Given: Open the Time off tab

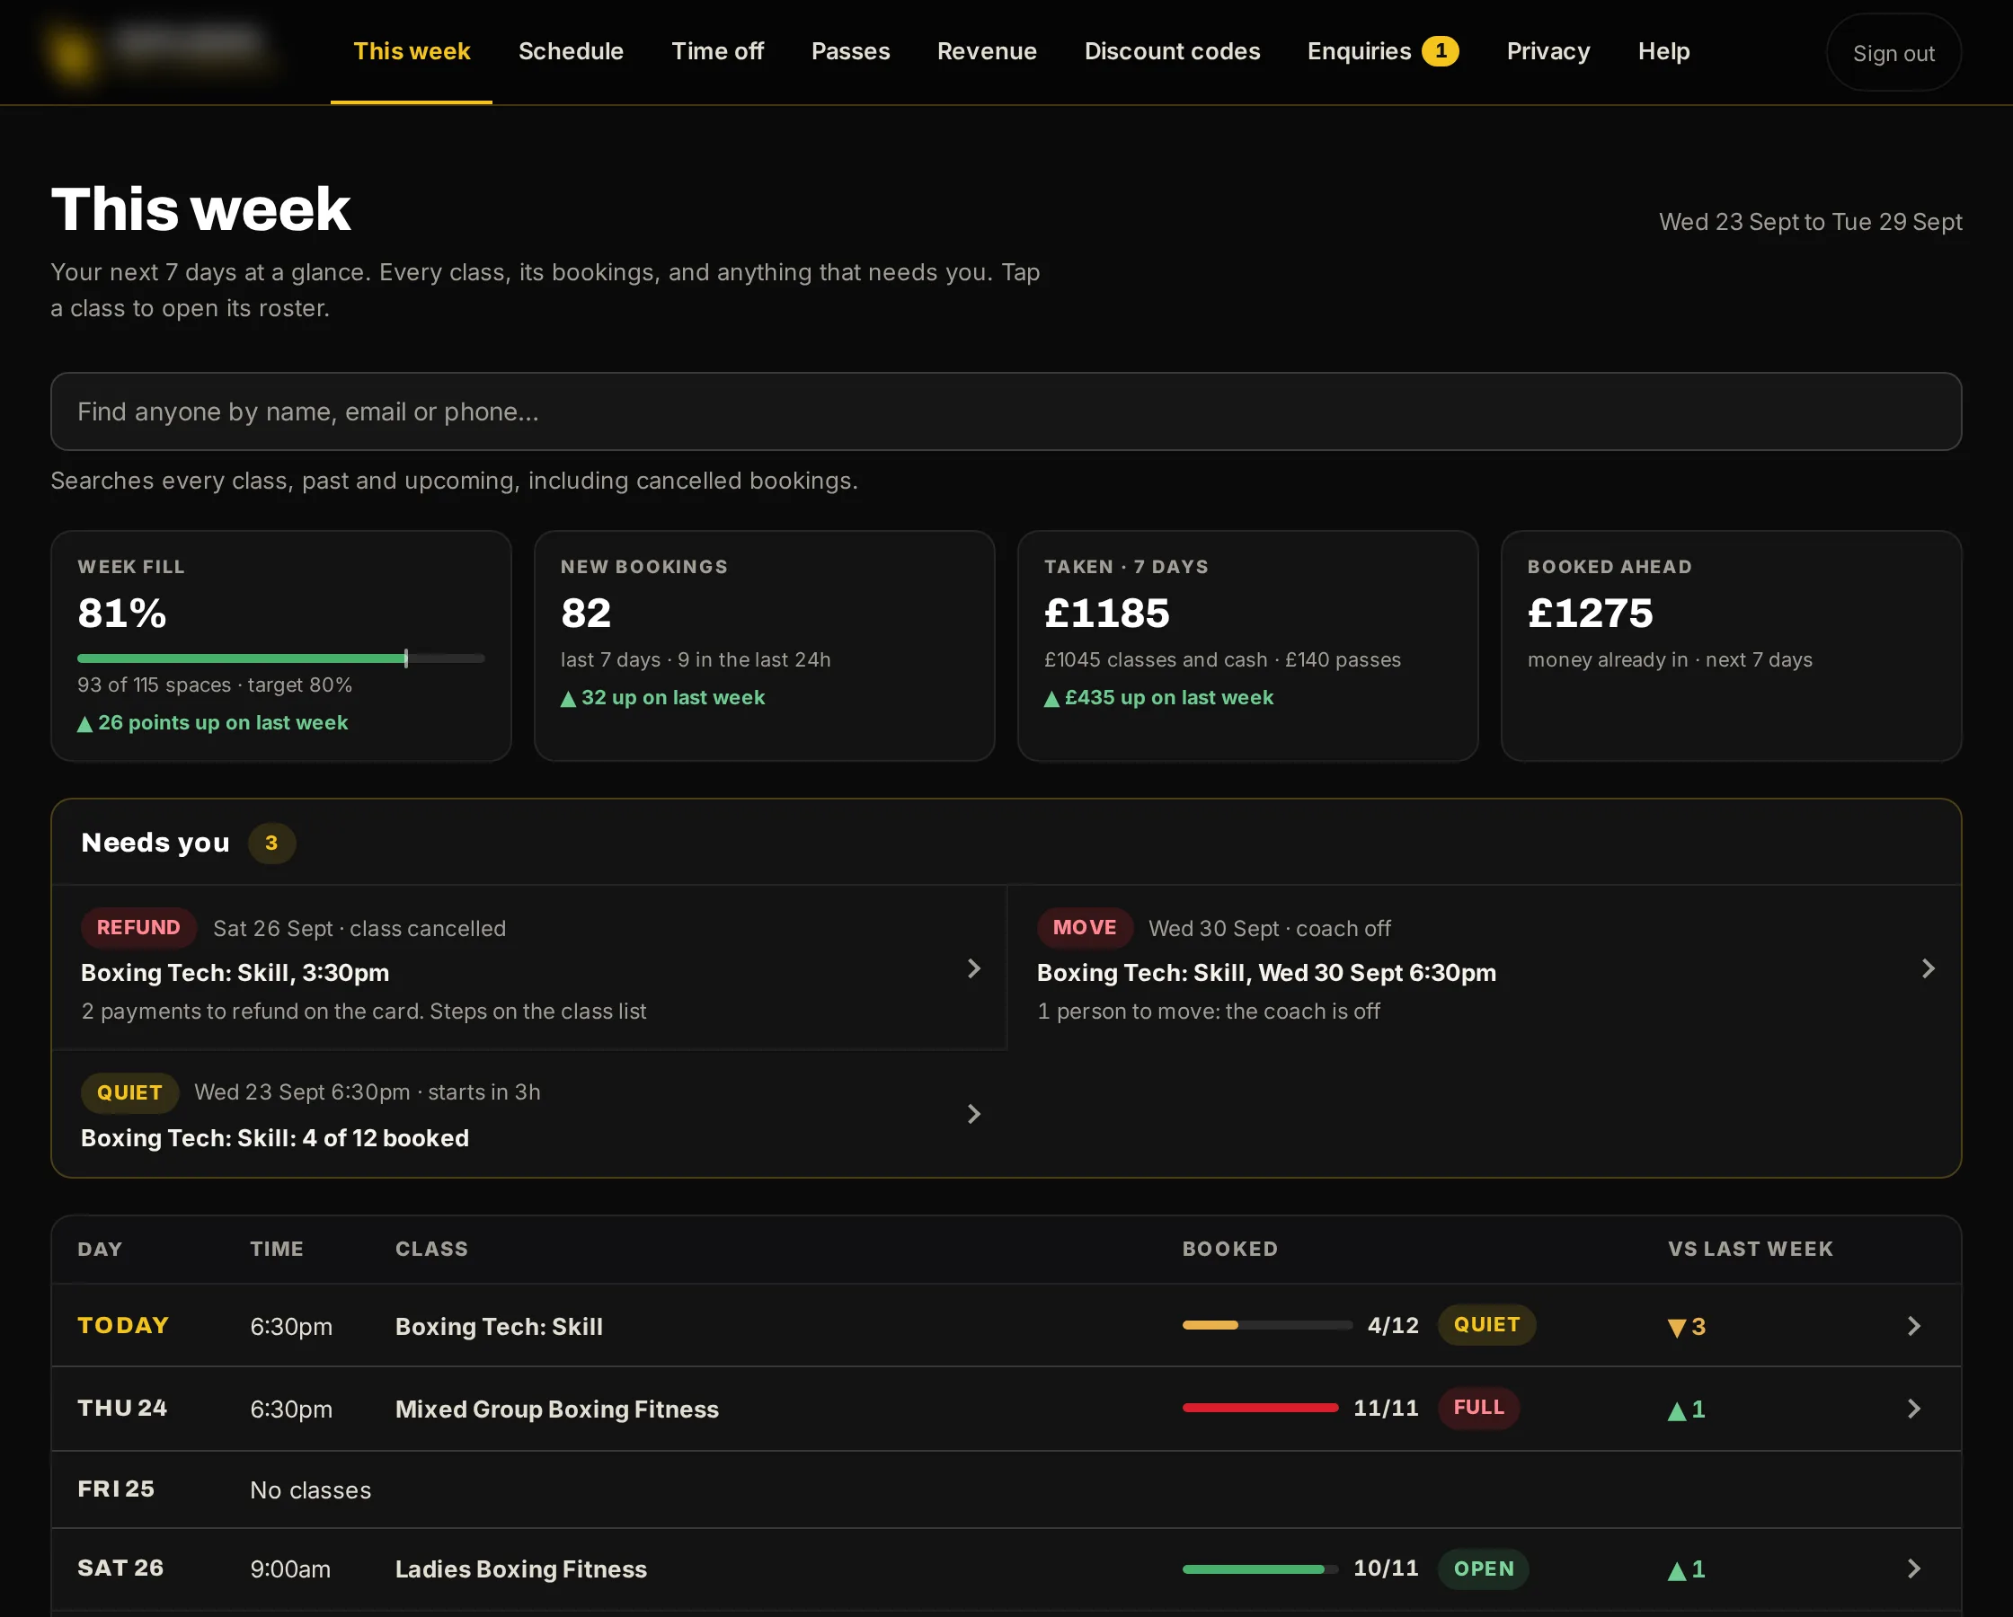Looking at the screenshot, I should click(x=717, y=51).
